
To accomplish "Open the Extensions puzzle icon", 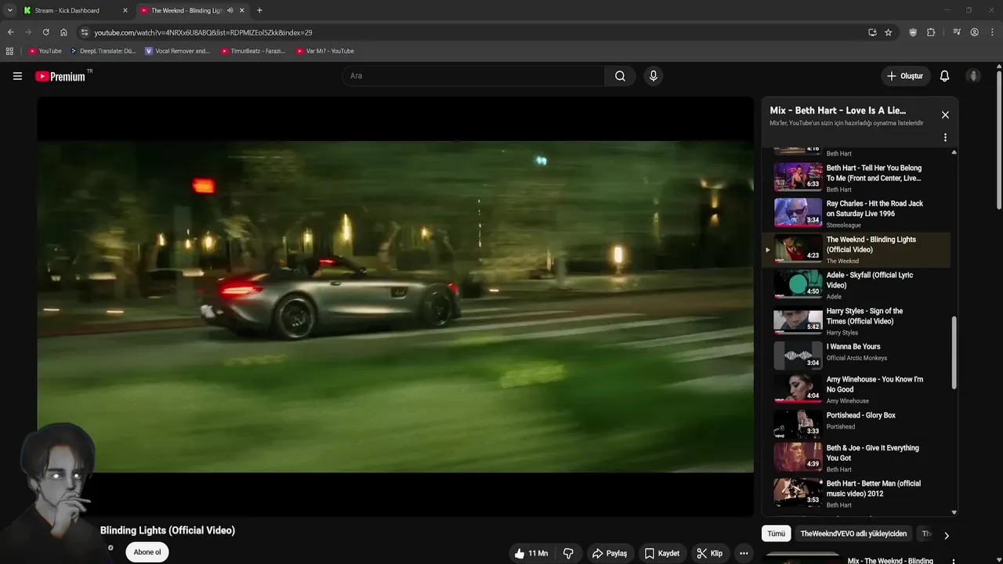I will click(x=931, y=32).
